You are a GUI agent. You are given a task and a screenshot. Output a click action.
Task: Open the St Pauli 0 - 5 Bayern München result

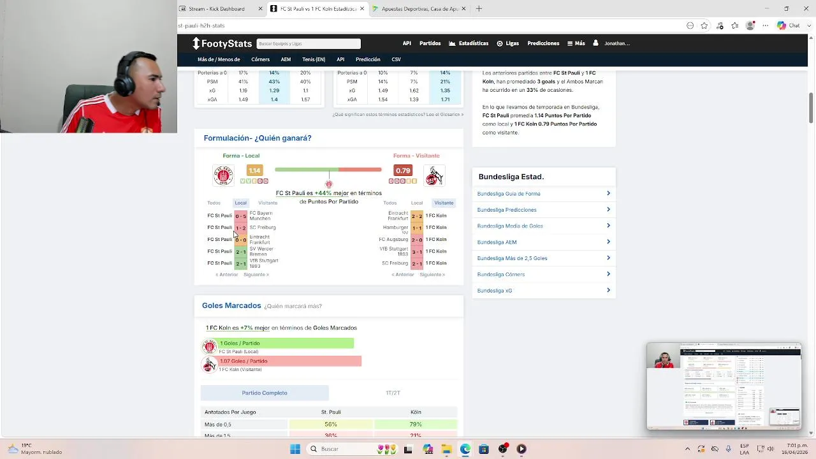pyautogui.click(x=240, y=216)
